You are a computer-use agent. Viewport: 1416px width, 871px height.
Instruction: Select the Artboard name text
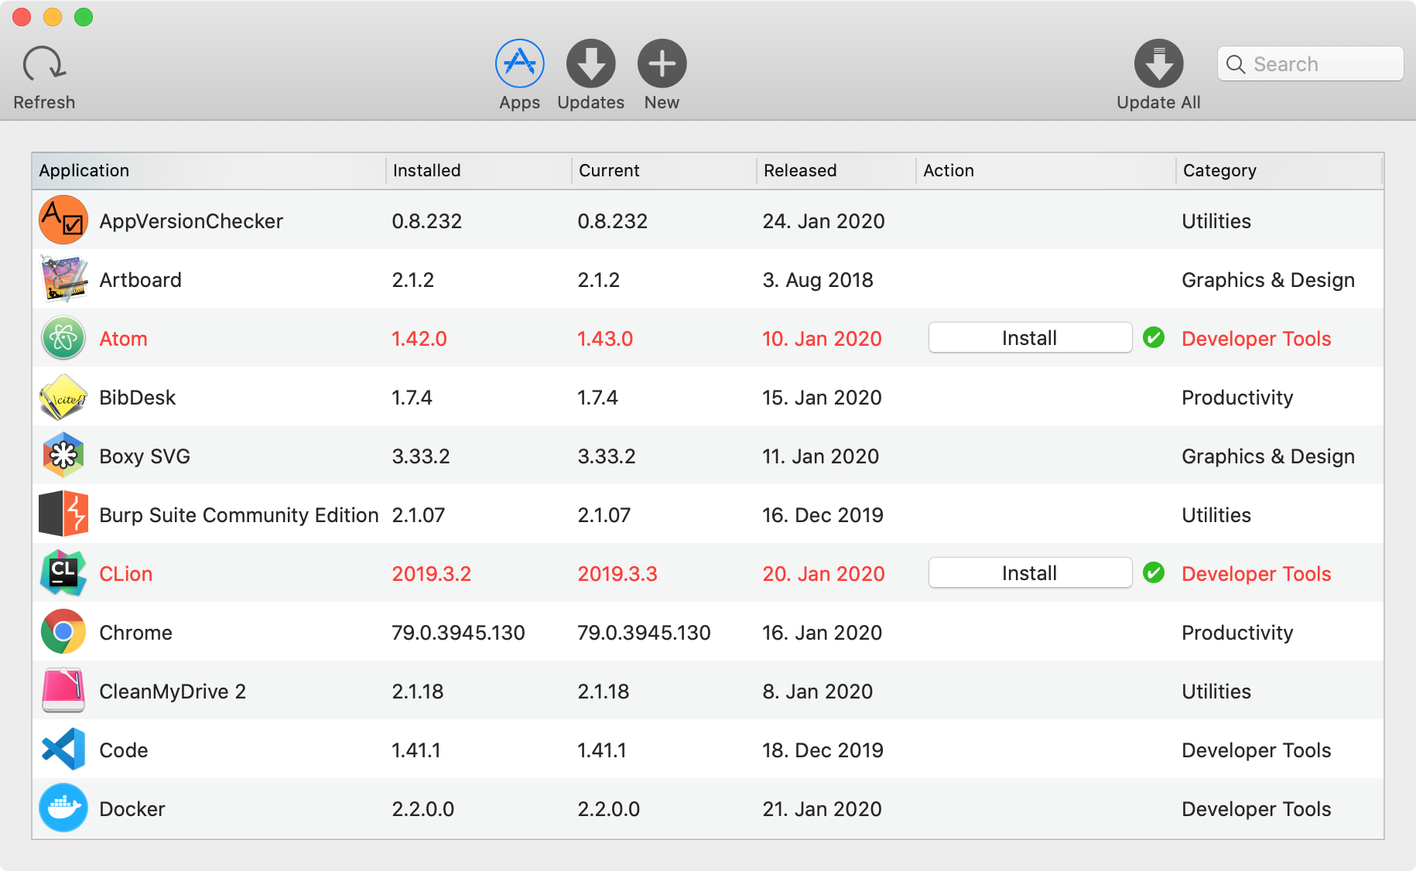[141, 280]
